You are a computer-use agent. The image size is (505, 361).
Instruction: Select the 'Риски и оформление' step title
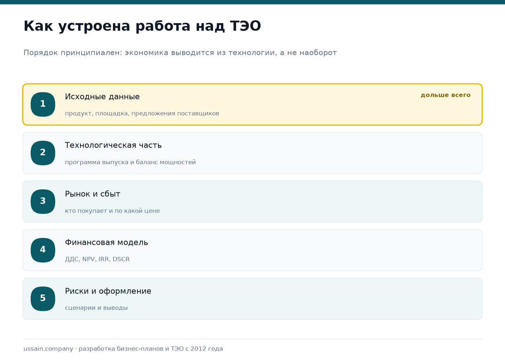pyautogui.click(x=108, y=291)
